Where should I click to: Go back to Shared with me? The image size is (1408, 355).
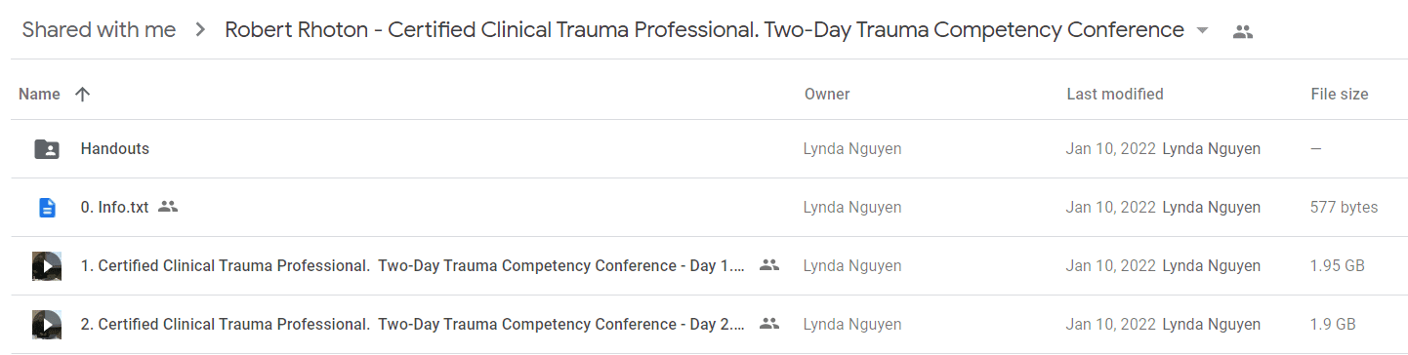tap(99, 30)
